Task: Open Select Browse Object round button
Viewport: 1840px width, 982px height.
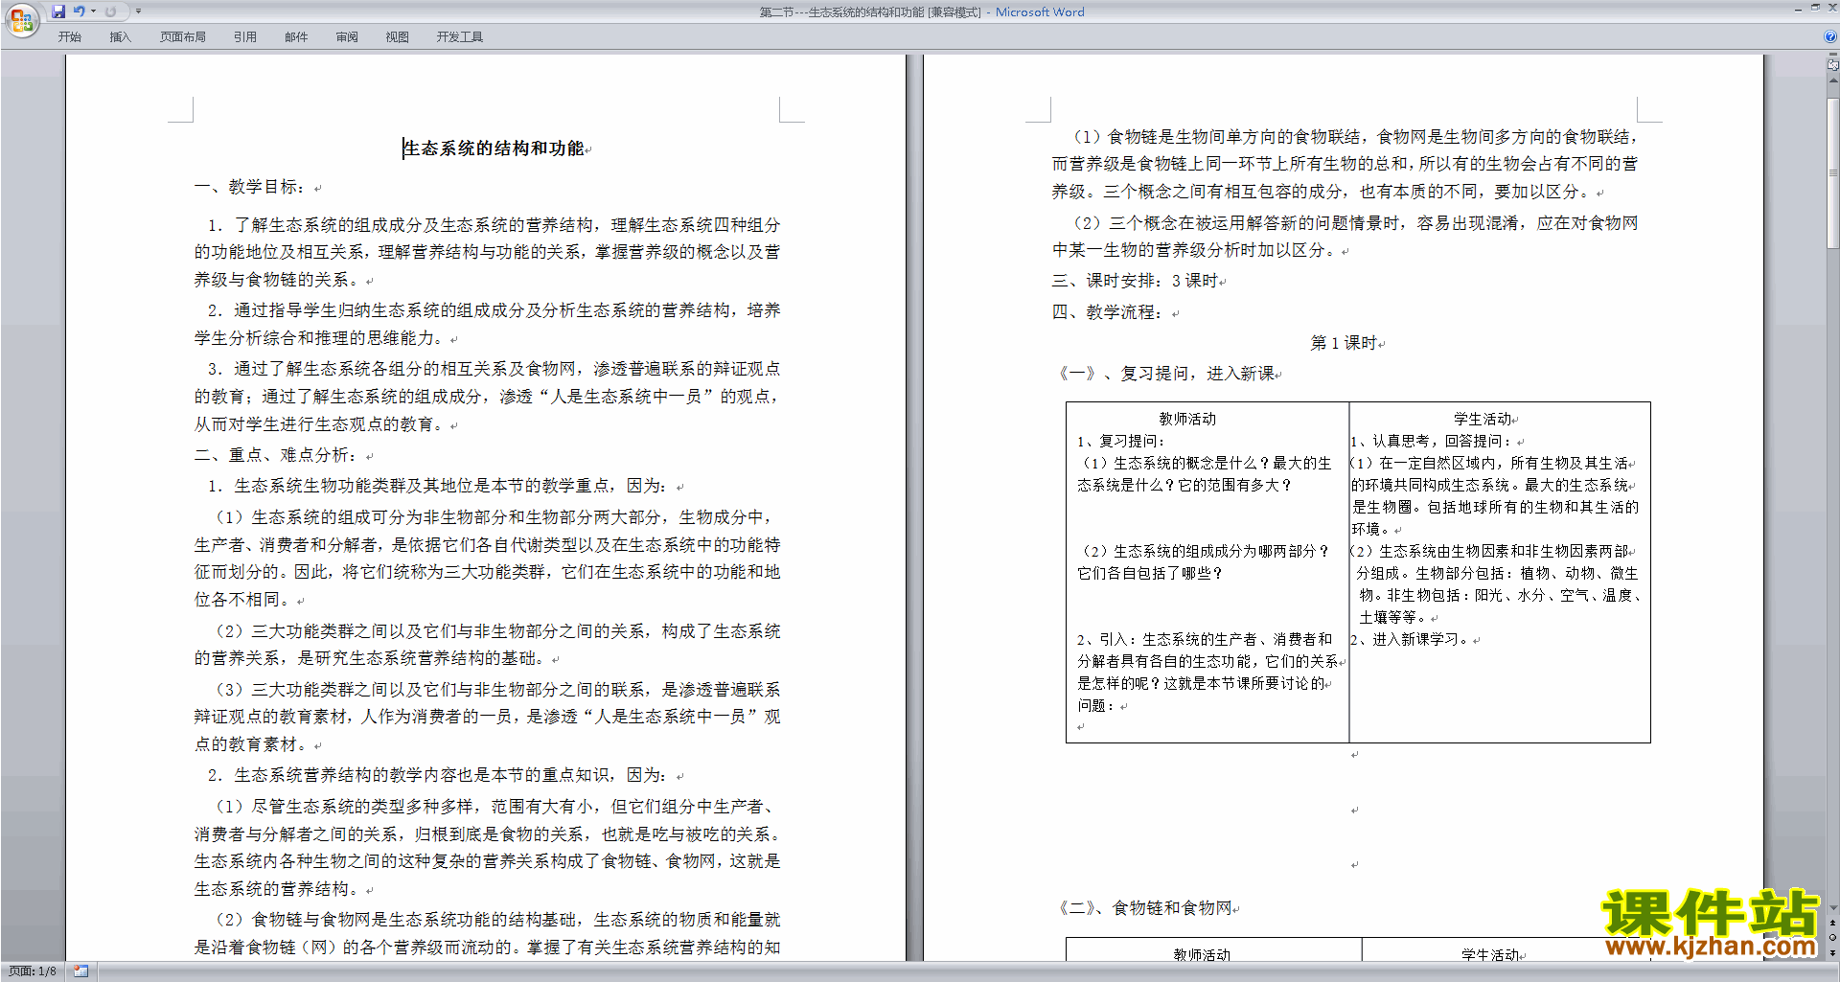Action: (x=1832, y=938)
